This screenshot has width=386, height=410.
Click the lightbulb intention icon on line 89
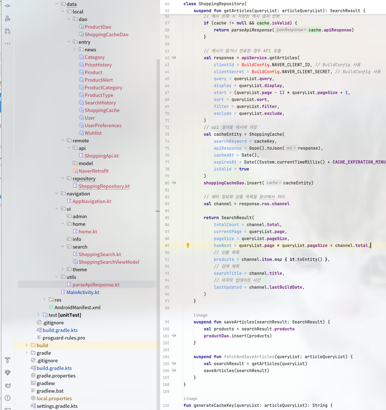coord(188,245)
